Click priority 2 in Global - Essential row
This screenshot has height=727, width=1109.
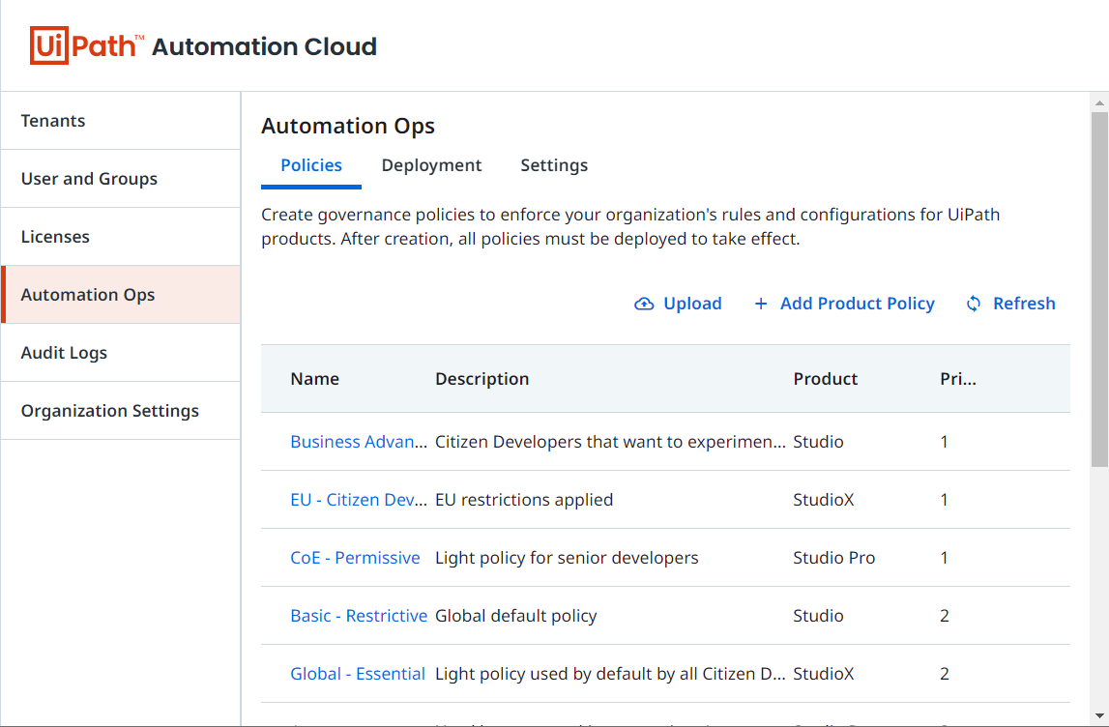(945, 673)
